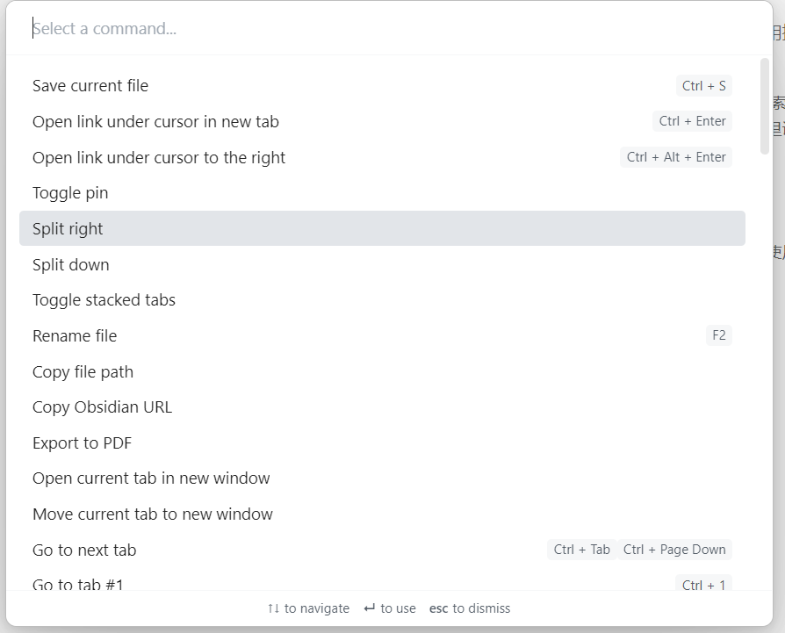Select "Open link under cursor in new tab"
This screenshot has width=785, height=633.
(155, 121)
